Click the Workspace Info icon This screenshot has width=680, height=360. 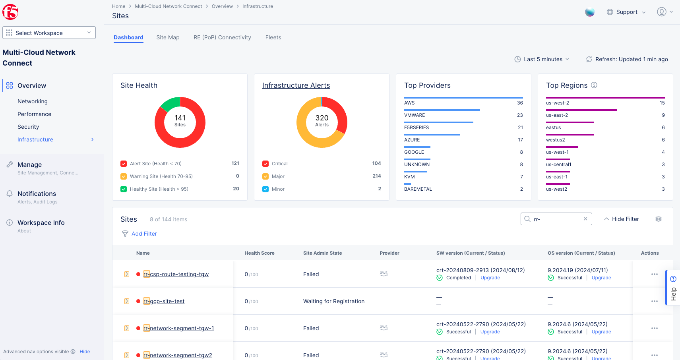point(9,223)
